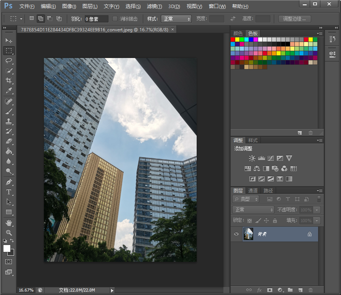
Task: Open the 滤镜 menu
Action: tap(154, 6)
